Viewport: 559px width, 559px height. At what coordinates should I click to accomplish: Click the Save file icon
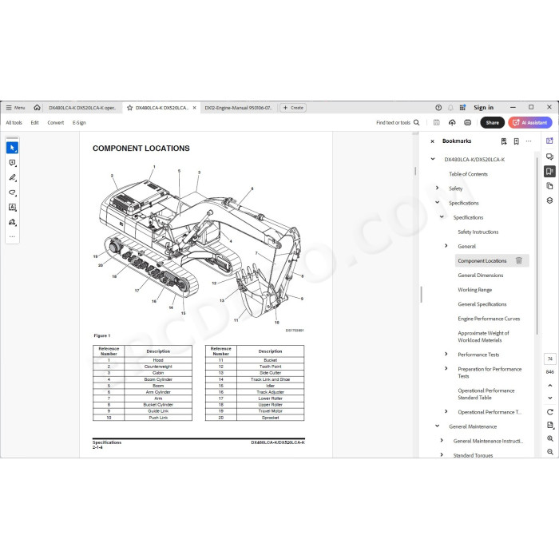pyautogui.click(x=436, y=123)
